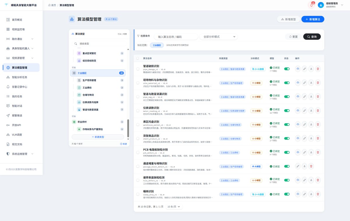Expand the 视频源管理 sidebar menu
Viewport: 350px width, 221px height.
21,58
